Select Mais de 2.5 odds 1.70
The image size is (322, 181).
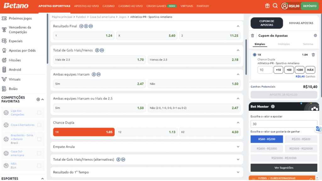[99, 60]
